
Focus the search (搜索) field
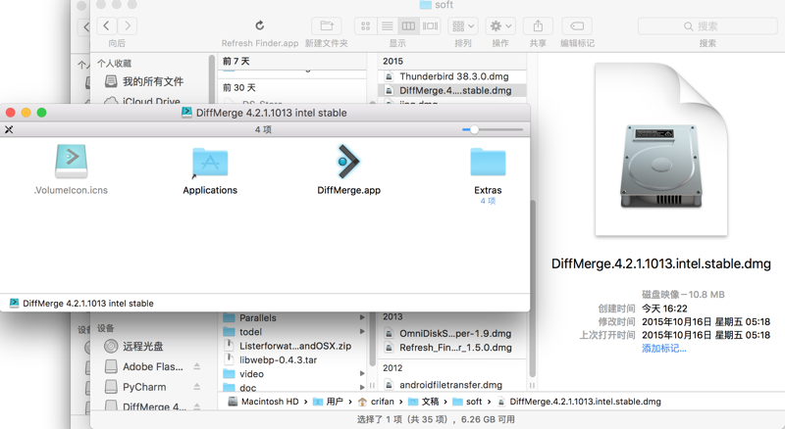click(x=707, y=26)
